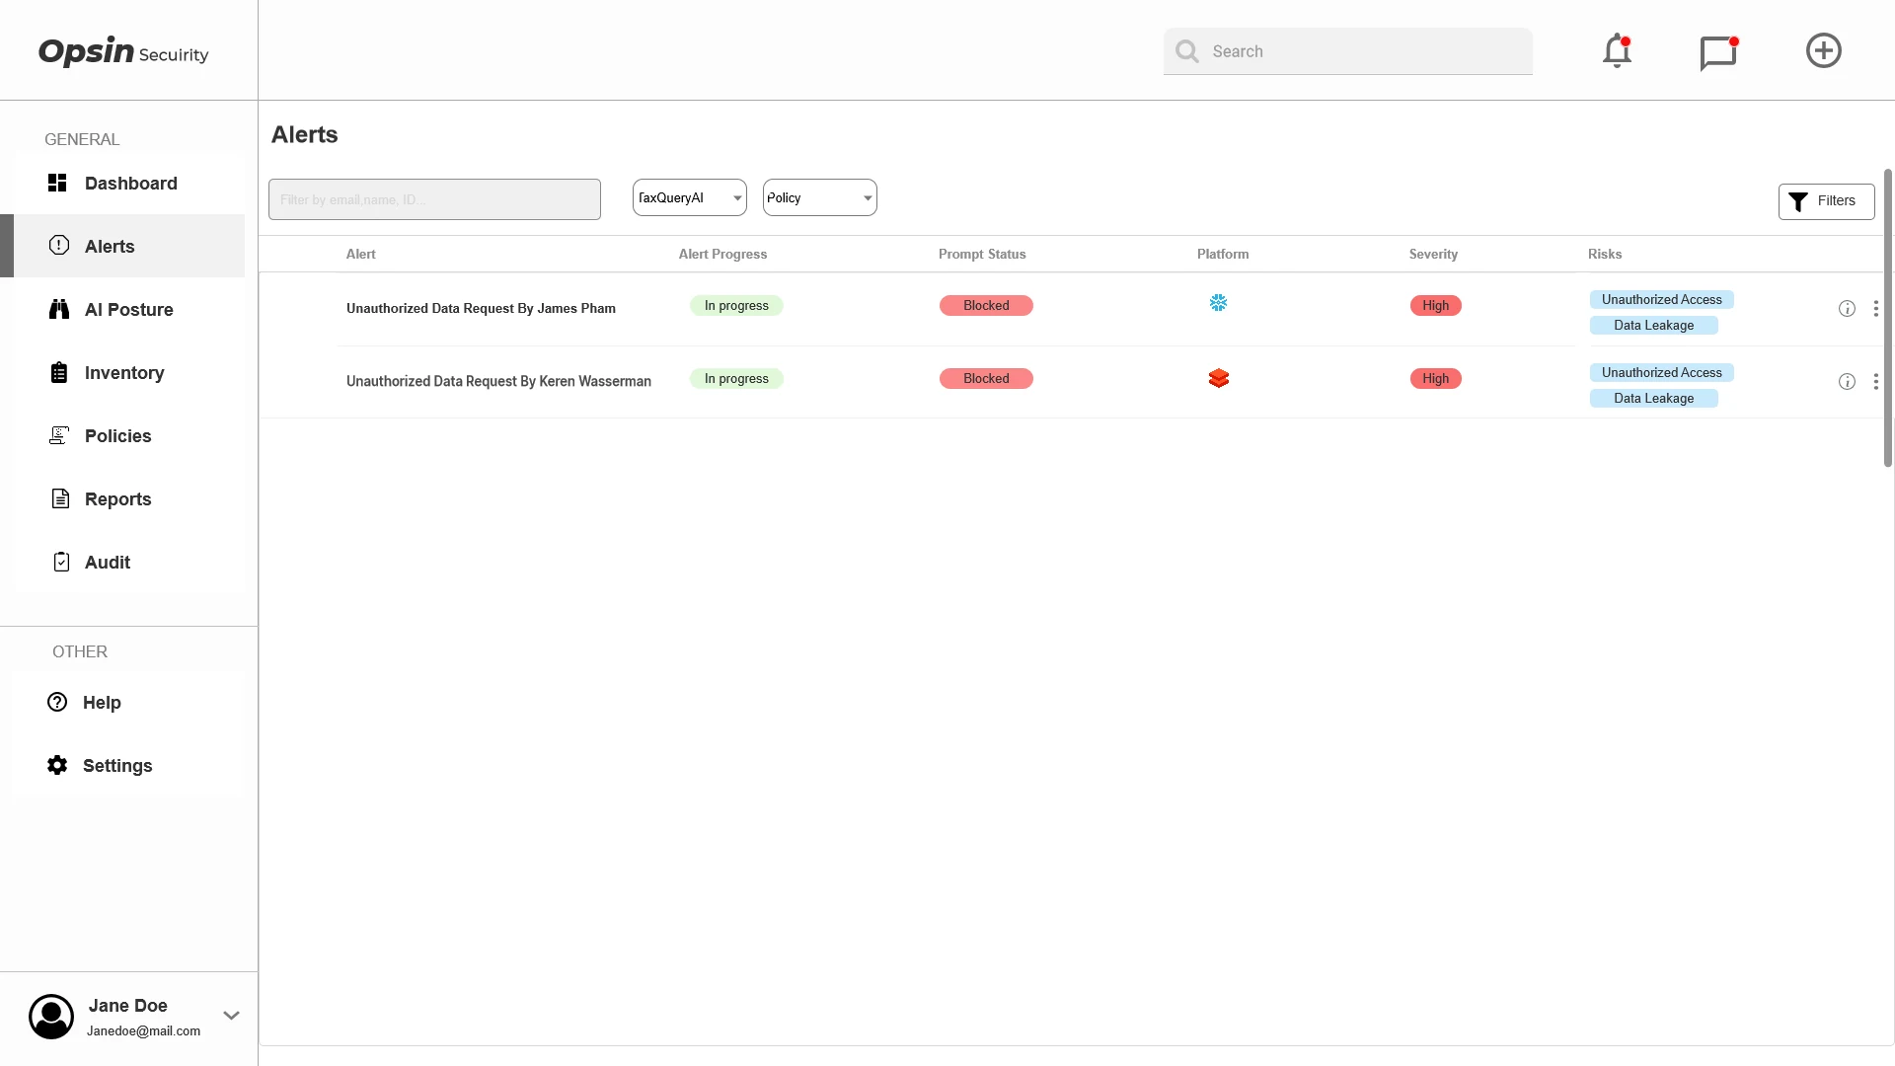Go to the Alerts section
The height and width of the screenshot is (1066, 1895).
(122, 246)
